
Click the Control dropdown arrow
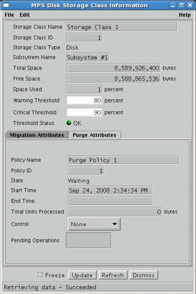click(114, 224)
